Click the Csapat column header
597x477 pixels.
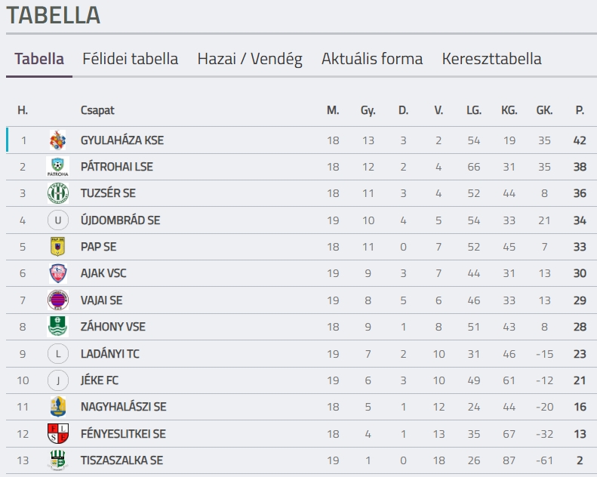[97, 110]
